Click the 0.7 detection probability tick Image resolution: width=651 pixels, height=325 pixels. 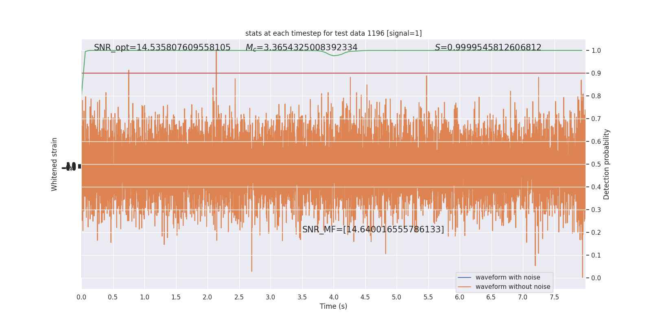pyautogui.click(x=596, y=119)
